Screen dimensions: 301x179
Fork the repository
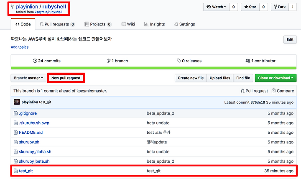tap(280, 7)
